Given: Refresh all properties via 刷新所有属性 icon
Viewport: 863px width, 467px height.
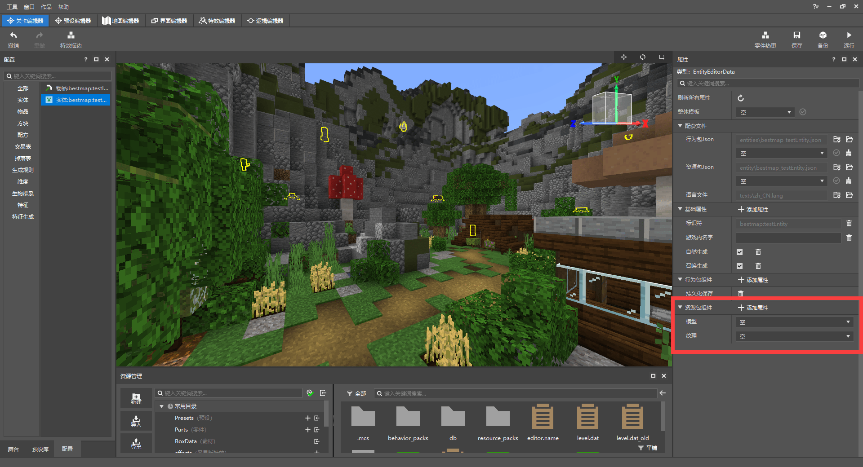Looking at the screenshot, I should tap(741, 98).
